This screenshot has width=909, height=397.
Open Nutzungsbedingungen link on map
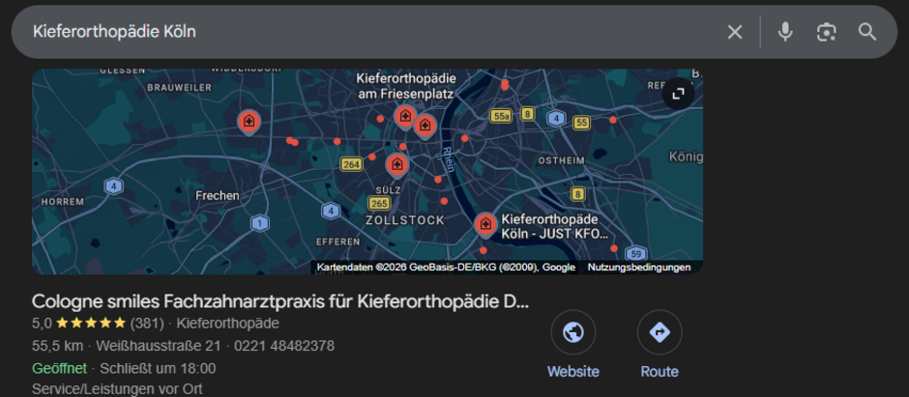639,268
